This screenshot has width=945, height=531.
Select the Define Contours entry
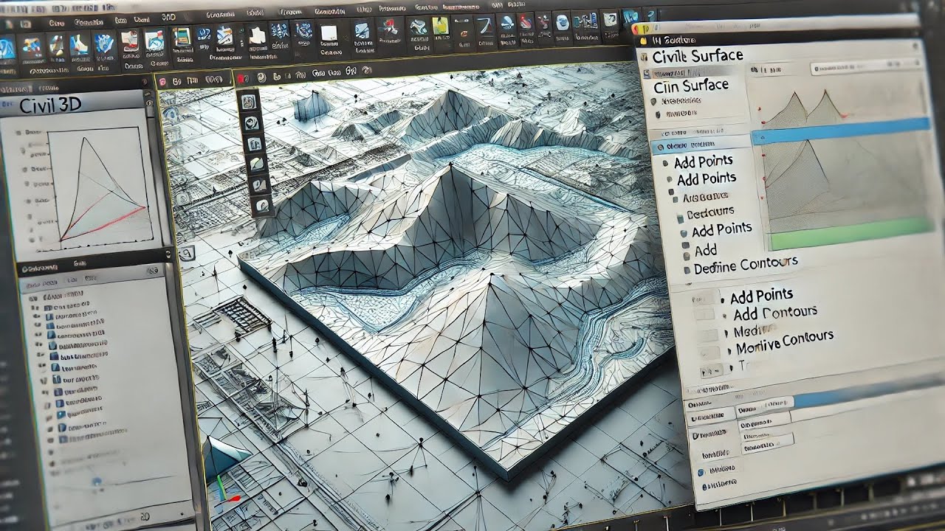pos(746,265)
